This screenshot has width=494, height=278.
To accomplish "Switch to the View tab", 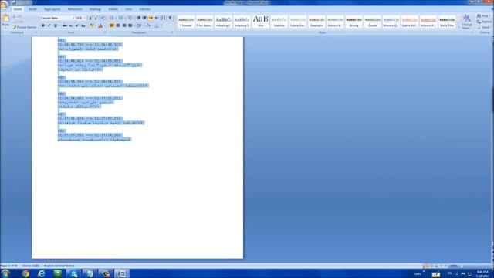I will click(x=129, y=9).
